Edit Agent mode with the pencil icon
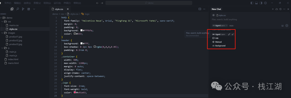The width and height of the screenshot is (291, 98). 229,34
